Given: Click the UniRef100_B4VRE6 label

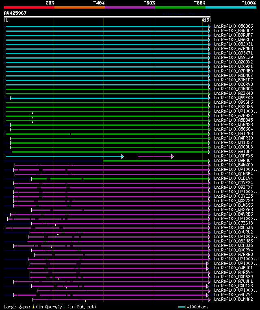Looking at the screenshot, I should click(233, 214).
